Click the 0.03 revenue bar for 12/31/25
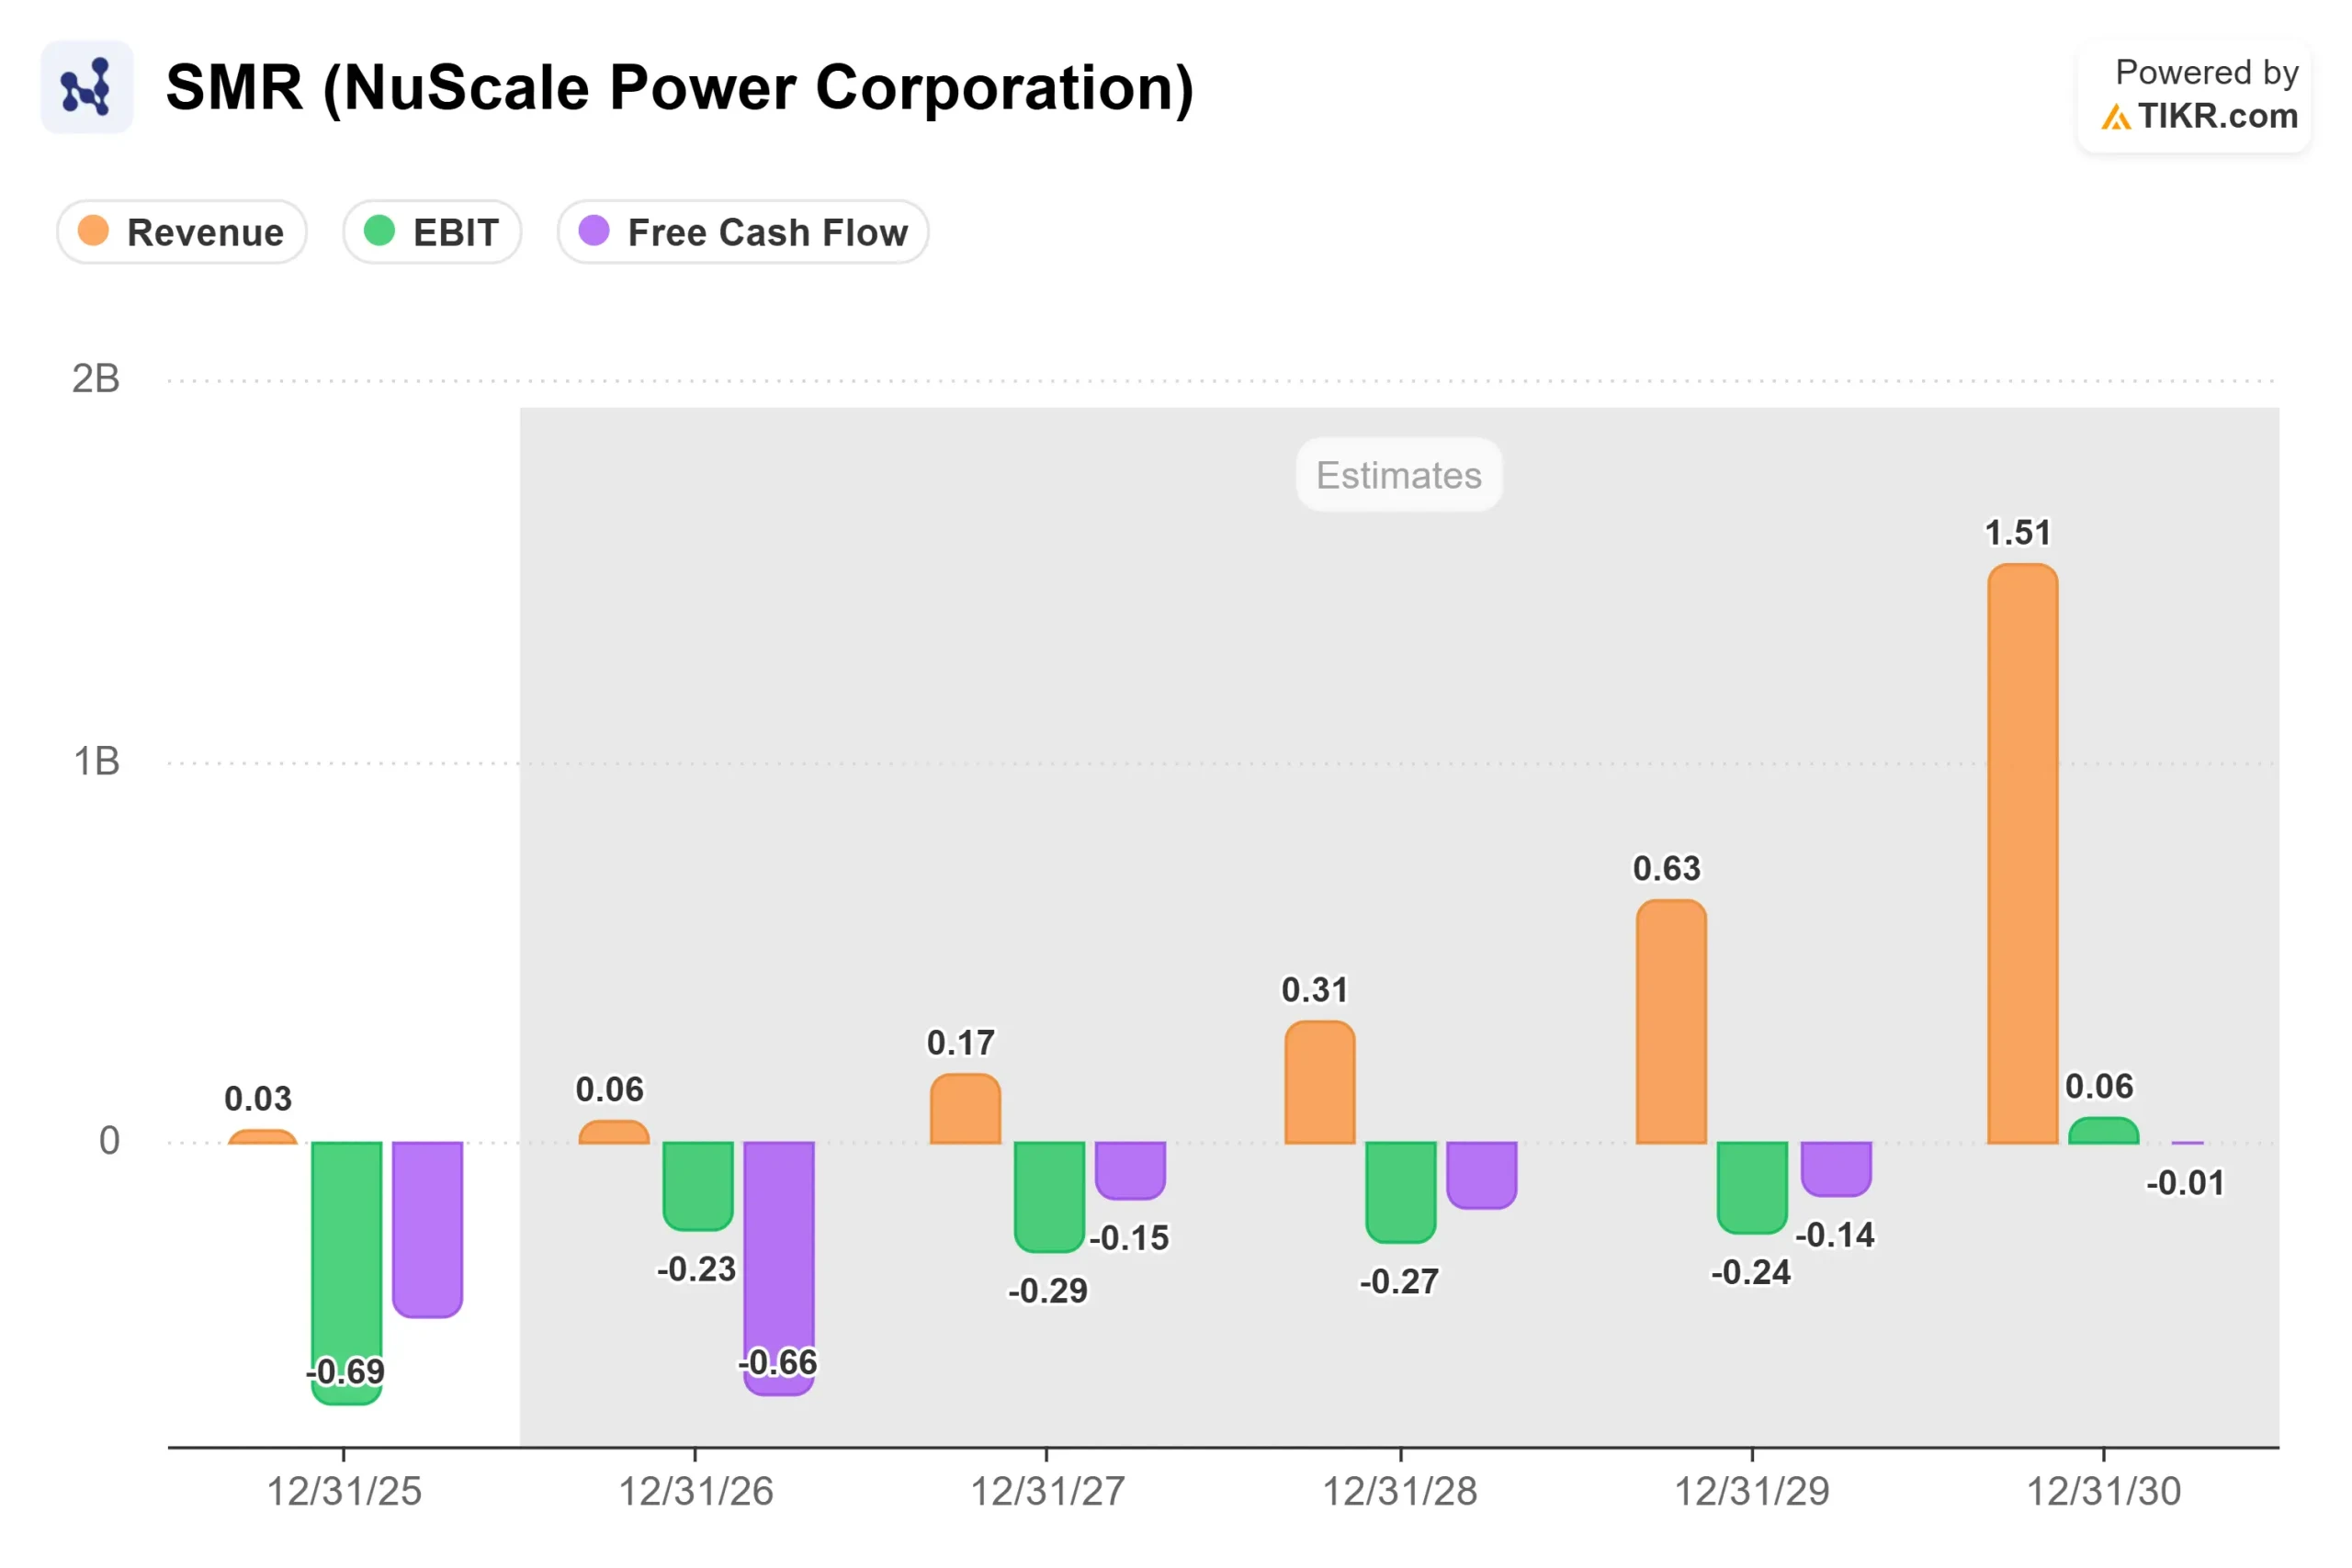The height and width of the screenshot is (1568, 2352). [263, 1136]
